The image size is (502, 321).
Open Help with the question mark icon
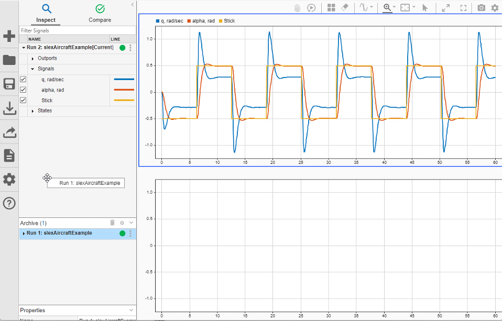click(9, 203)
